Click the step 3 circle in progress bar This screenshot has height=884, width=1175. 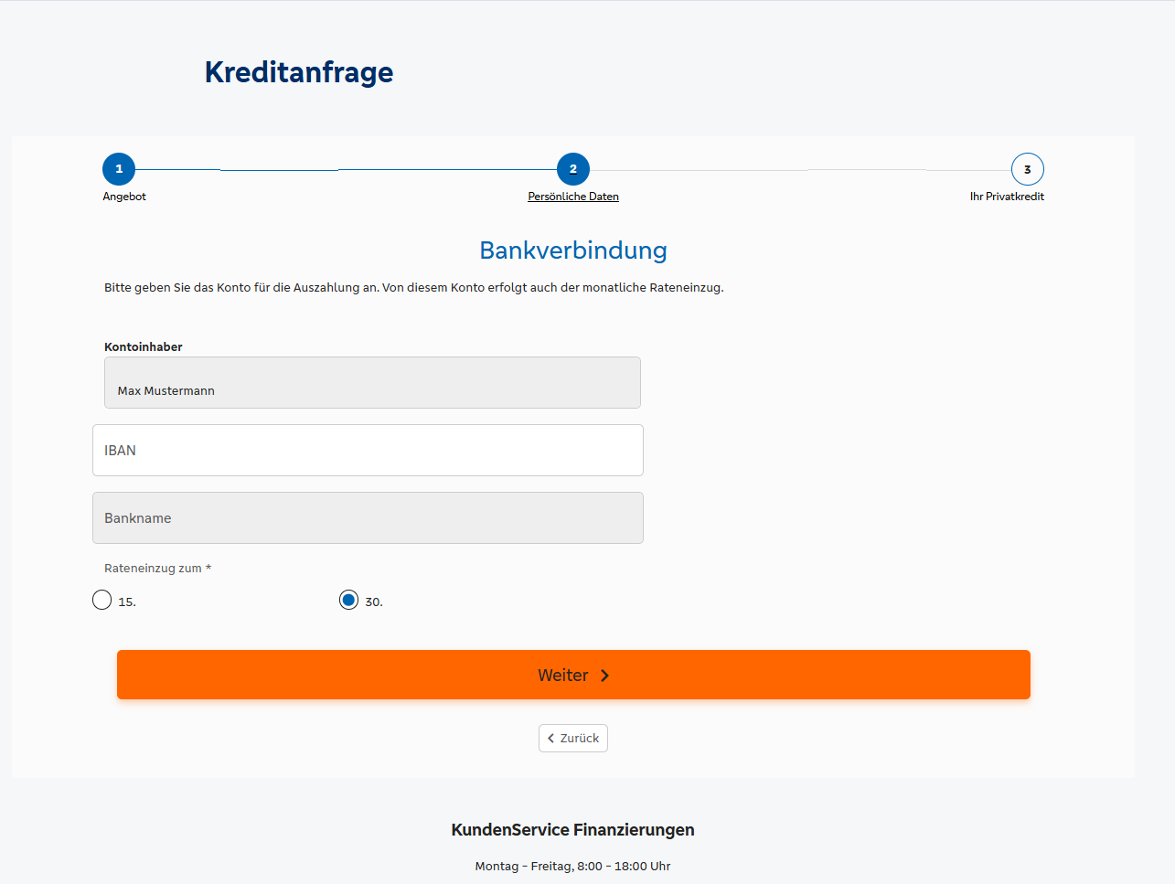pos(1027,169)
